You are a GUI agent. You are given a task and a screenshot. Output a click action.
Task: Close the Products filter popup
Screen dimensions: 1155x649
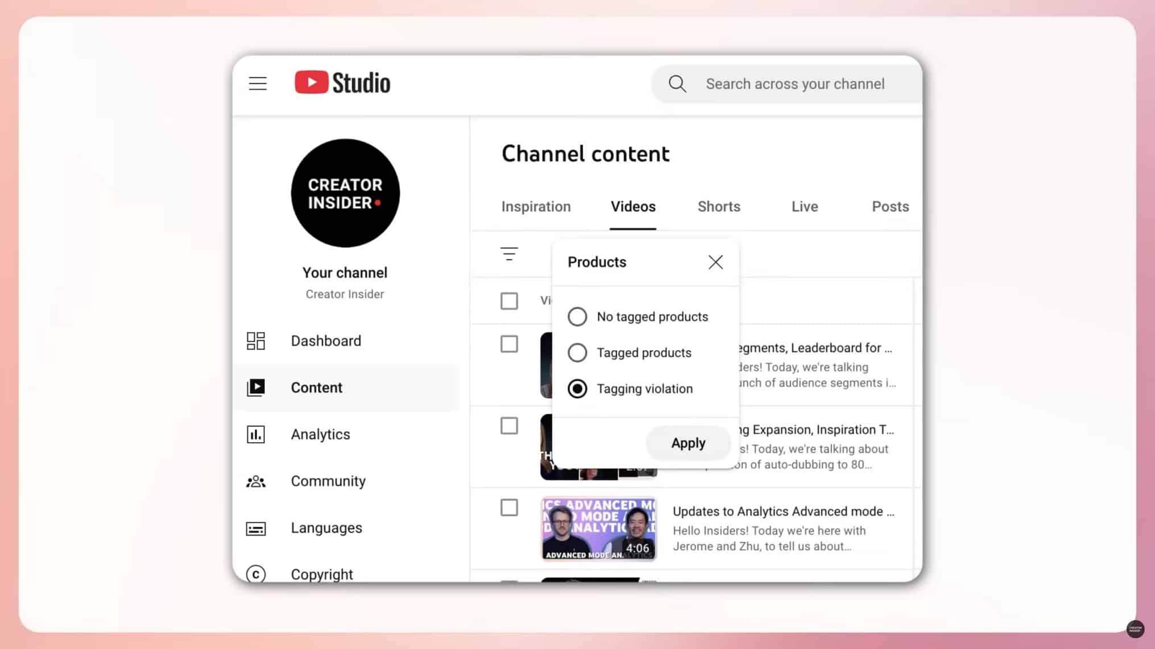tap(715, 262)
